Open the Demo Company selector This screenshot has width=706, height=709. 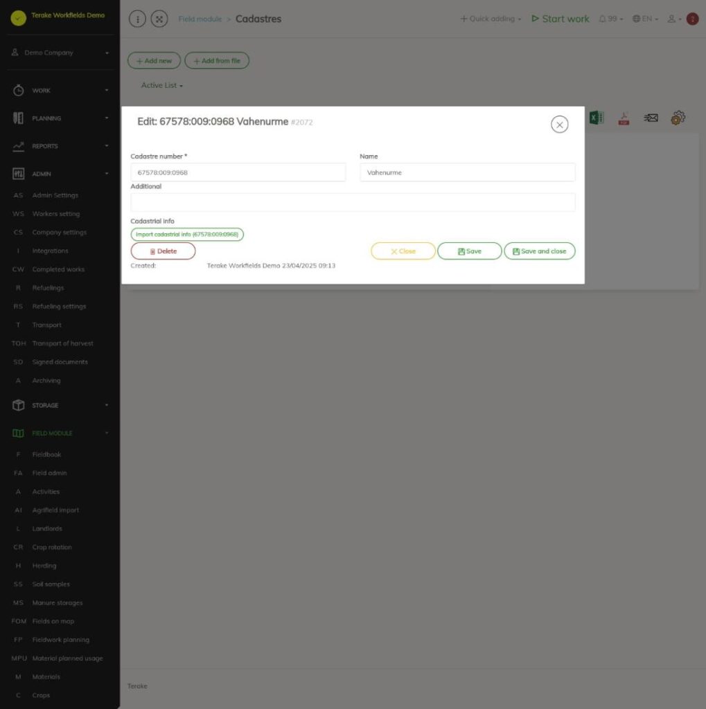[60, 53]
